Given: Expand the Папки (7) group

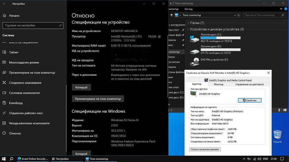Looking at the screenshot, I should [x=188, y=23].
